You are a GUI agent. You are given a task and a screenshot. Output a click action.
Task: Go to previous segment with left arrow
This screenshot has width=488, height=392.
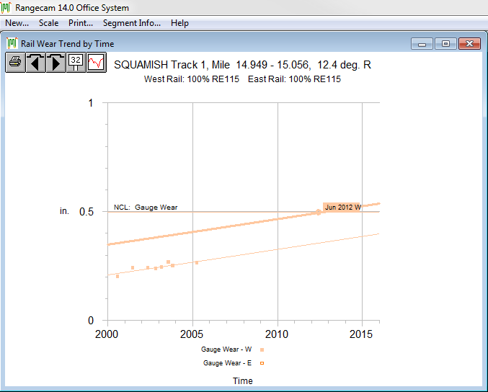pyautogui.click(x=35, y=63)
